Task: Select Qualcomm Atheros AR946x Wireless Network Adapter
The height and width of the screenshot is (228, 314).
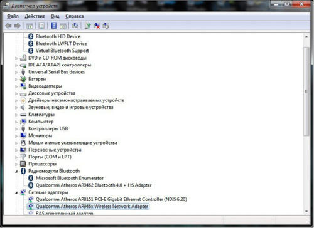Action: tap(88, 207)
